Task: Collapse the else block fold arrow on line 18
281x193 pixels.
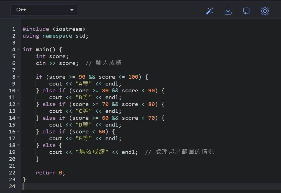Action: [x=18, y=145]
